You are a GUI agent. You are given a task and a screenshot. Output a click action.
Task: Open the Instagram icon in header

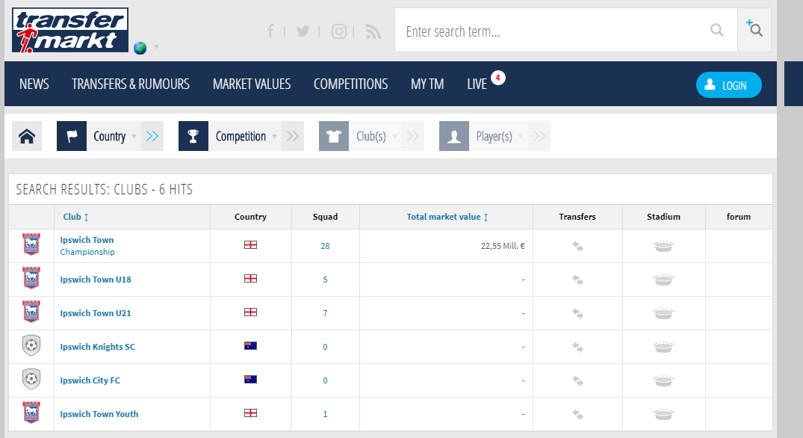point(338,31)
